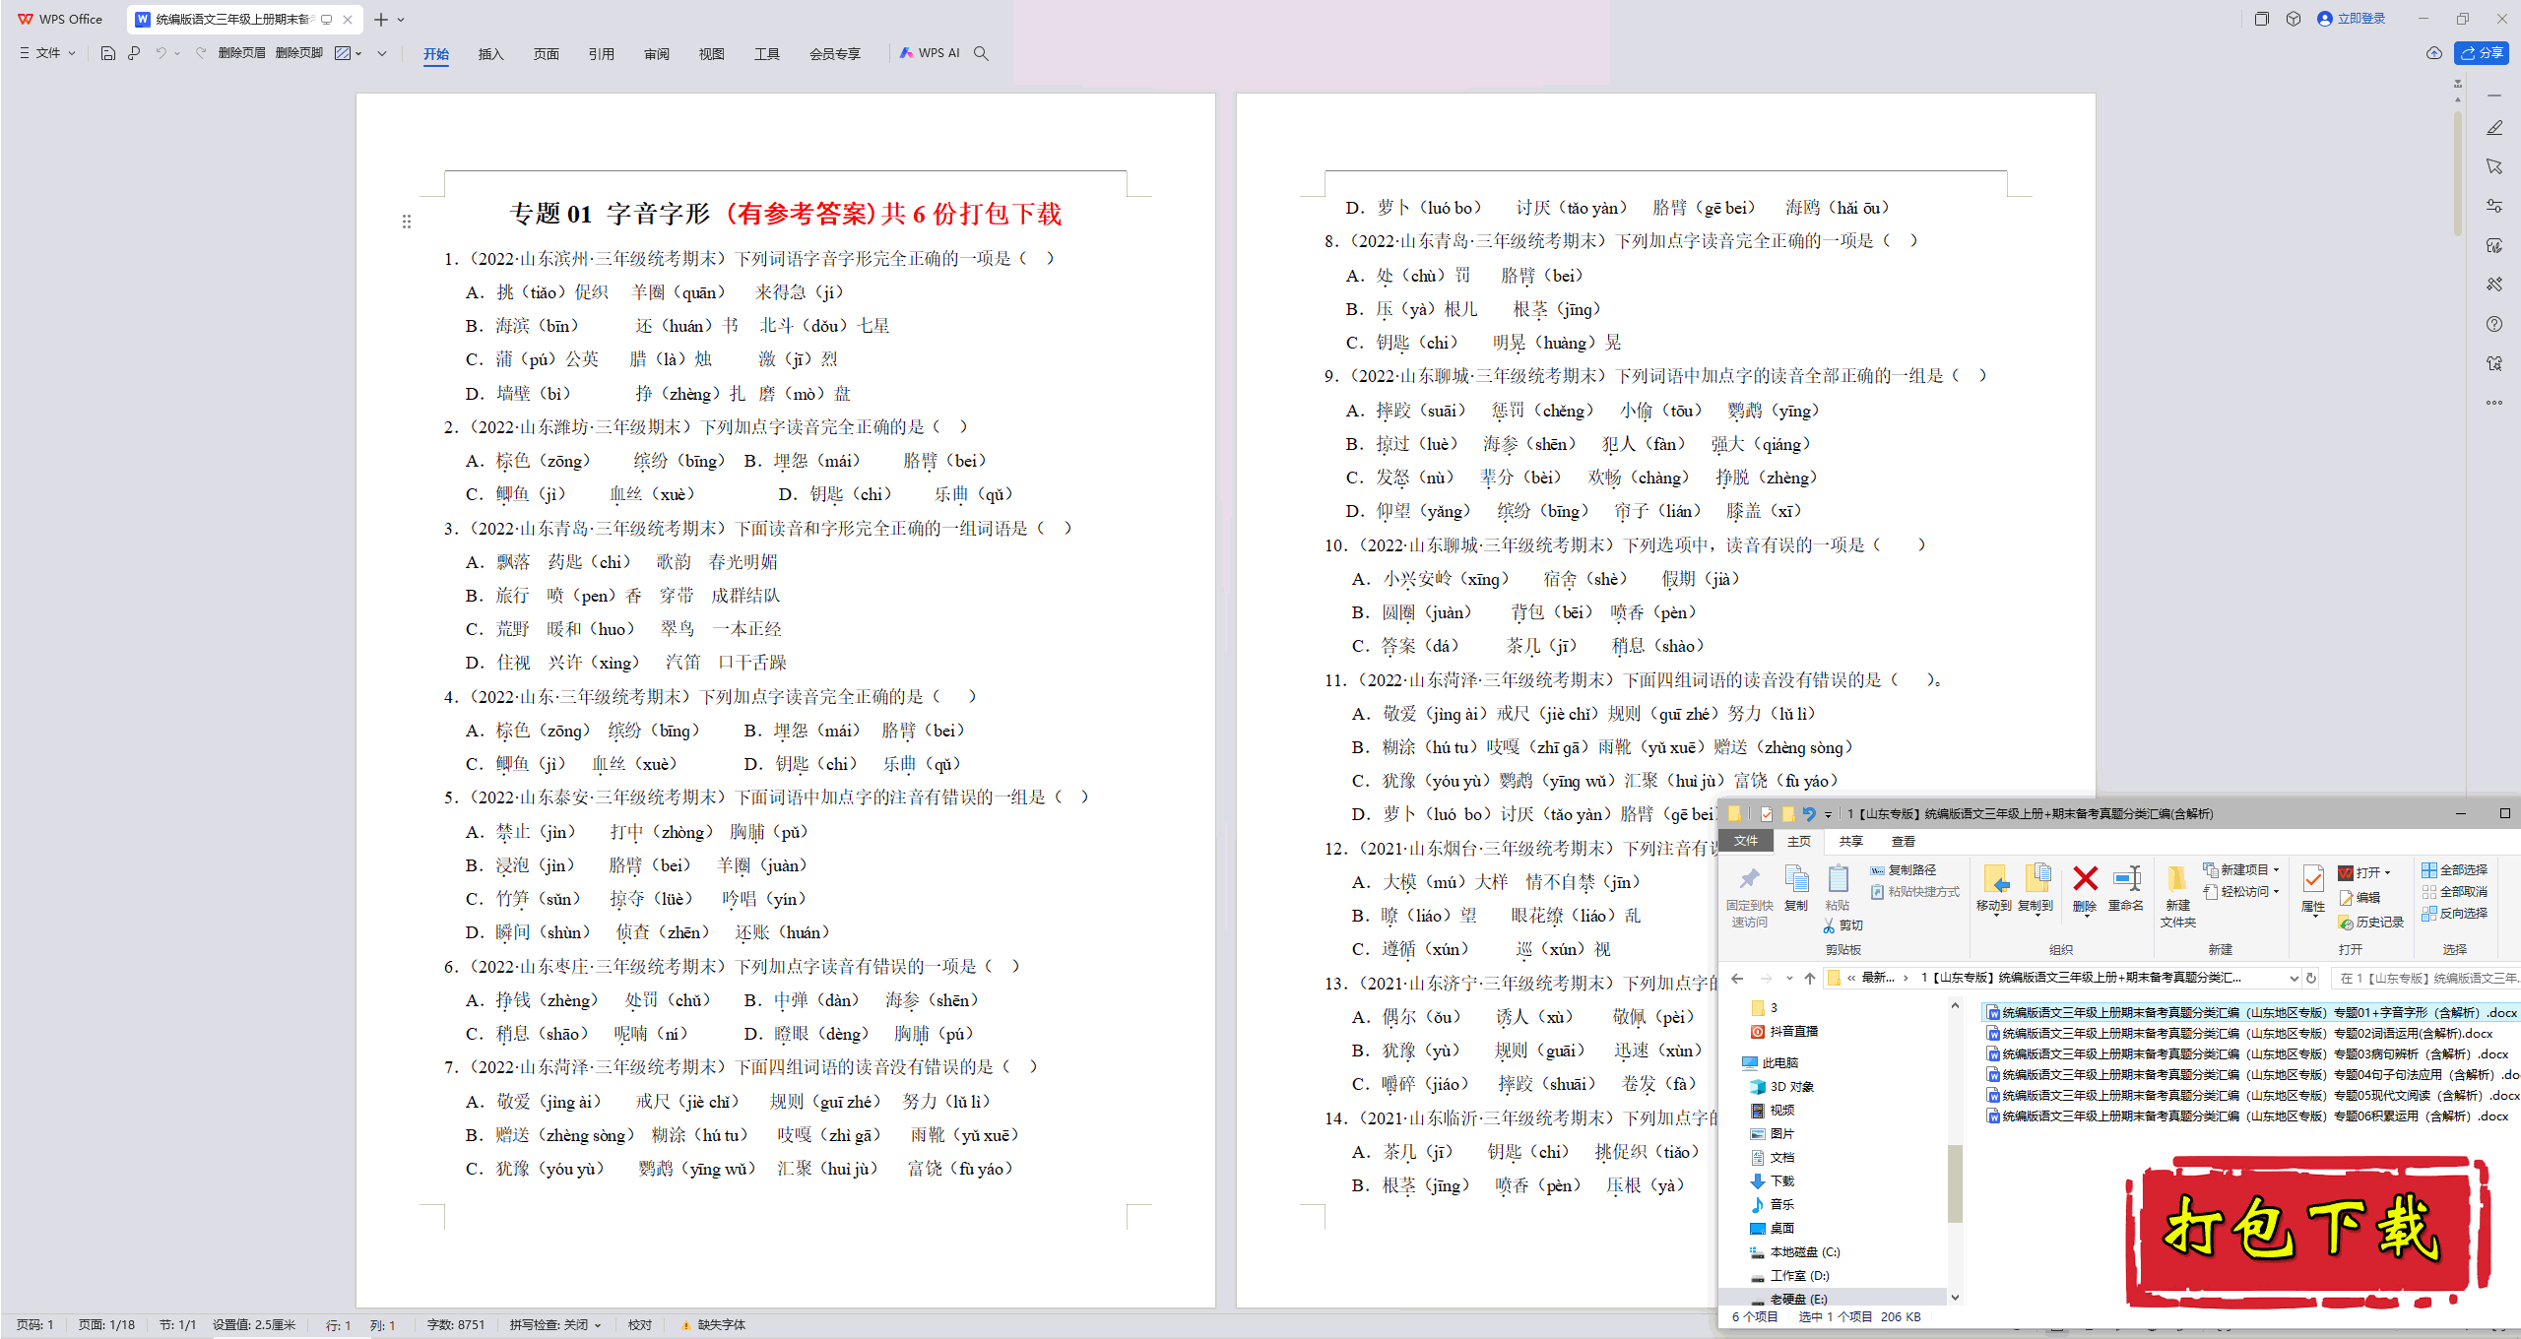Click the back arrow in Explorer navigation
The height and width of the screenshot is (1339, 2521).
1738,978
